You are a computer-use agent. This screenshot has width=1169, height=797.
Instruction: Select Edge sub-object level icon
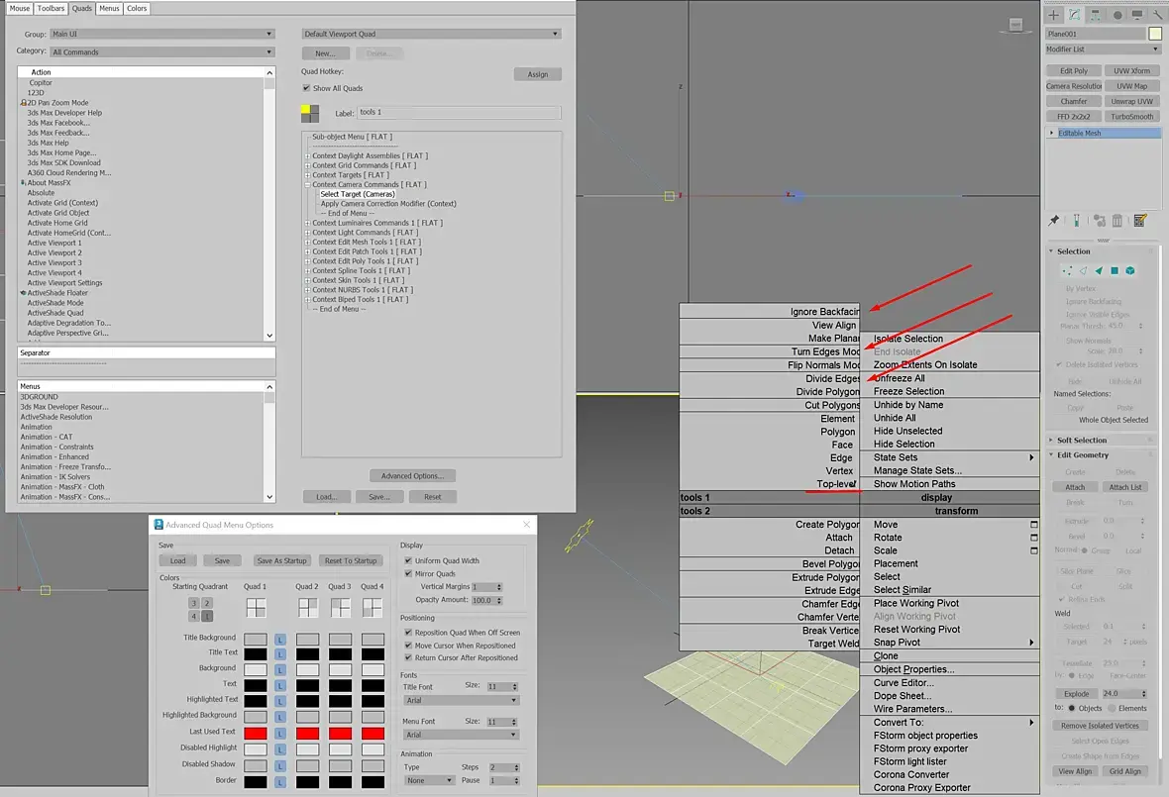pos(1083,271)
